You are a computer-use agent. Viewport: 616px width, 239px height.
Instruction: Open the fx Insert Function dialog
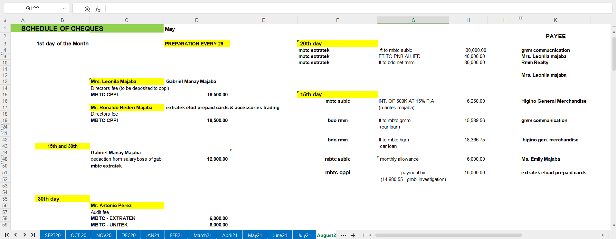point(98,9)
